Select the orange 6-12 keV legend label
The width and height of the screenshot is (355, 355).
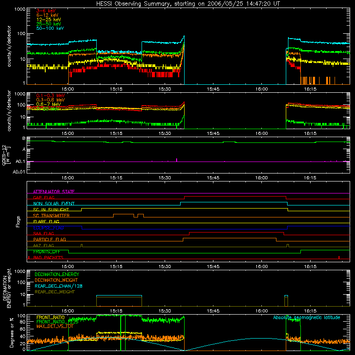tap(47, 15)
